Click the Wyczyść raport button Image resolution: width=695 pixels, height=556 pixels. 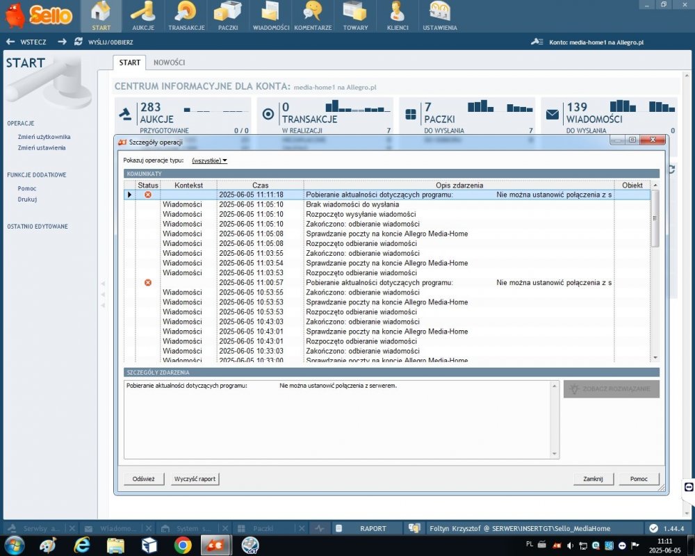[x=195, y=479]
